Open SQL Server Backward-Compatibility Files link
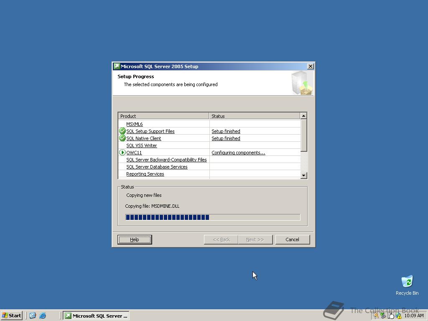The image size is (428, 321). [x=166, y=160]
